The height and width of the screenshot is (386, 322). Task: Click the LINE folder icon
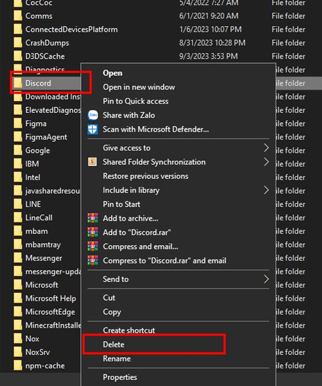18,204
